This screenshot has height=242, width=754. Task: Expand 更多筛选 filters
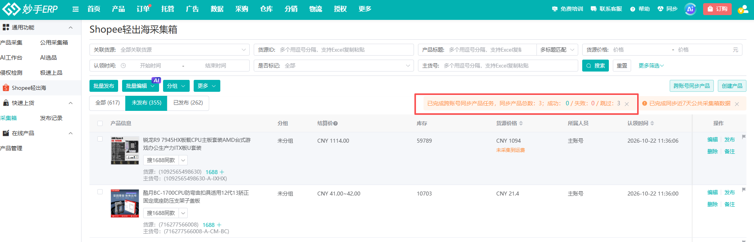pyautogui.click(x=651, y=66)
